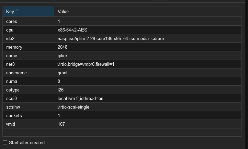The image size is (248, 149).
Task: Select the net0 virtio bridge row
Action: 122,64
